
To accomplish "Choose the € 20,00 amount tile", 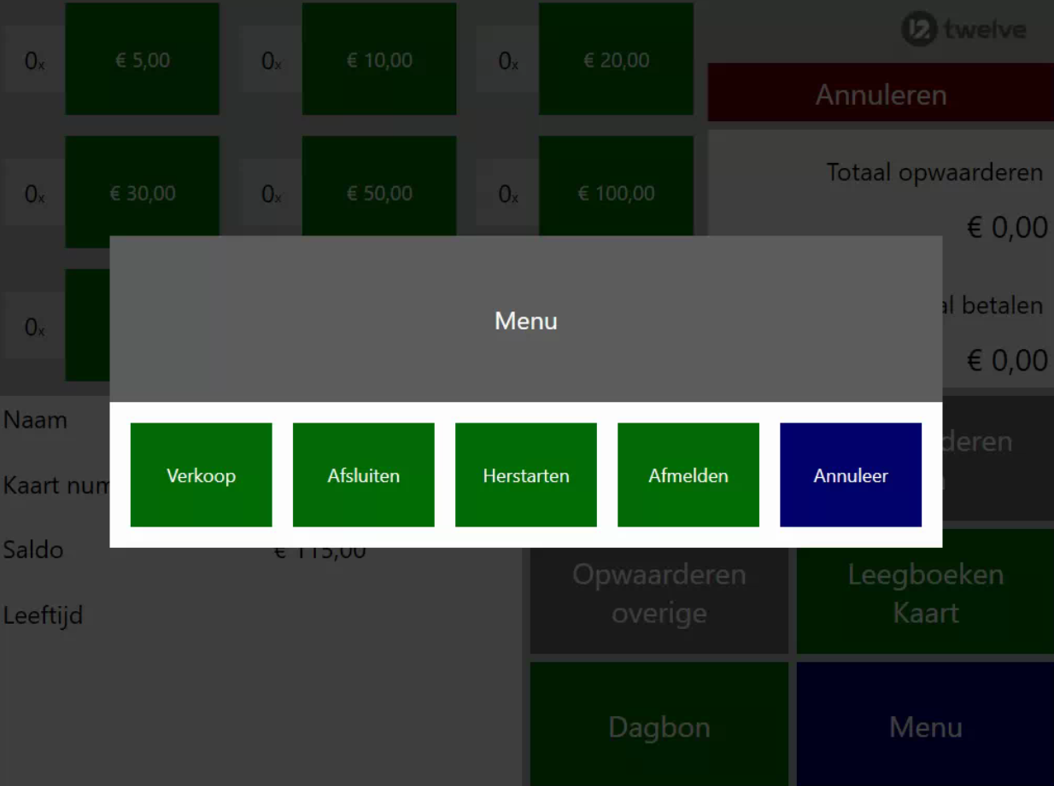I will (616, 60).
